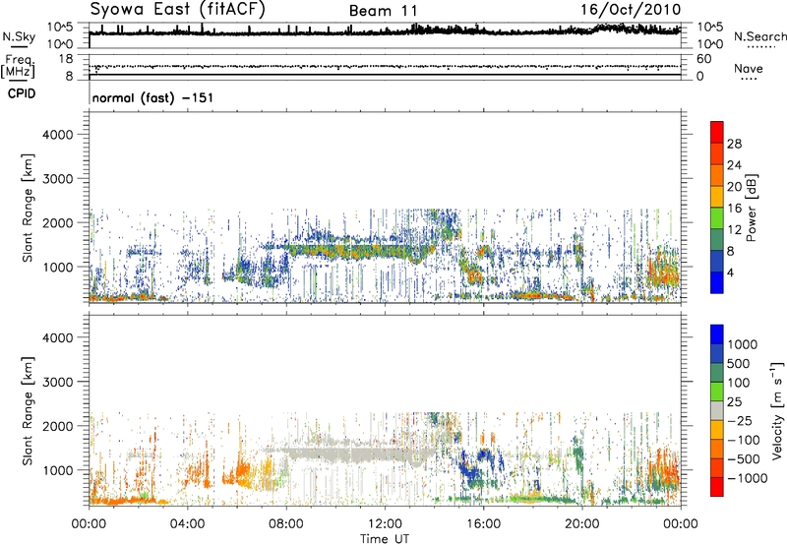Click the "18" tick on the frequency axis
Image resolution: width=787 pixels, height=545 pixels.
tap(65, 59)
